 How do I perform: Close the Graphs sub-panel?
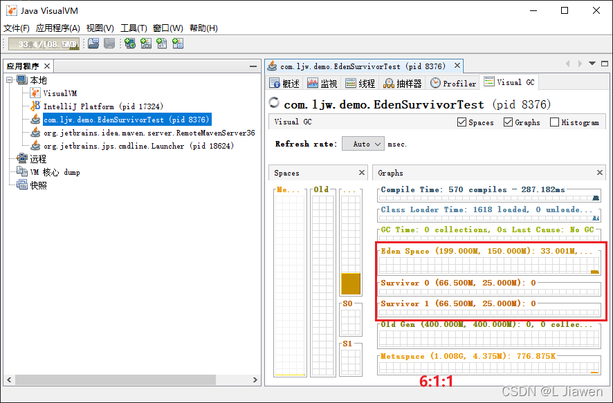click(x=600, y=172)
